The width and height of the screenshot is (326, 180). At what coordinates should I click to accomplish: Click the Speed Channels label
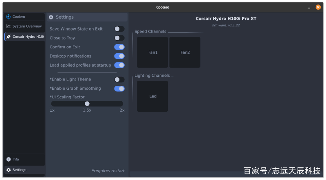[x=150, y=32]
